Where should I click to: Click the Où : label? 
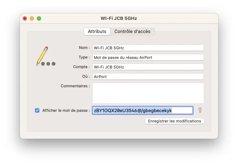point(86,76)
